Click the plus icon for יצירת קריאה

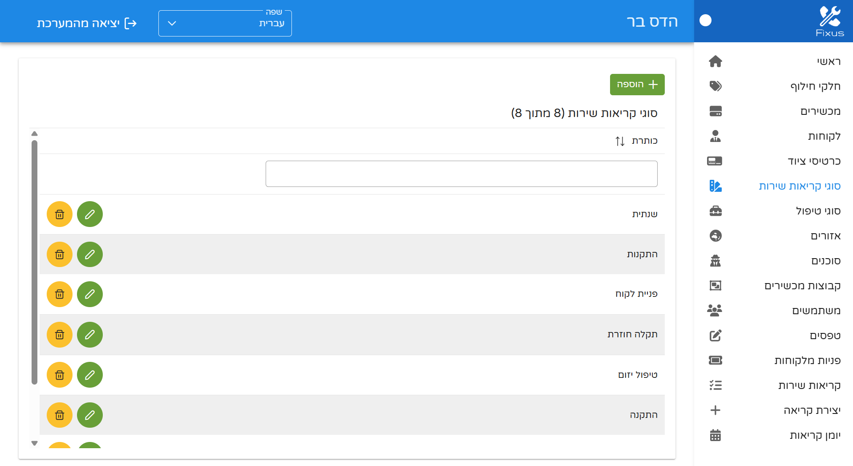(715, 410)
